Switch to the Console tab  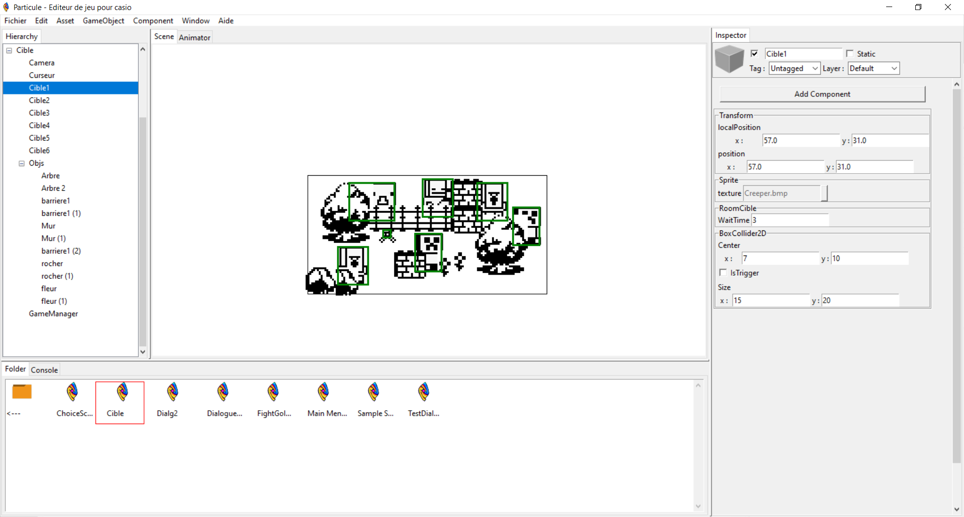point(45,370)
